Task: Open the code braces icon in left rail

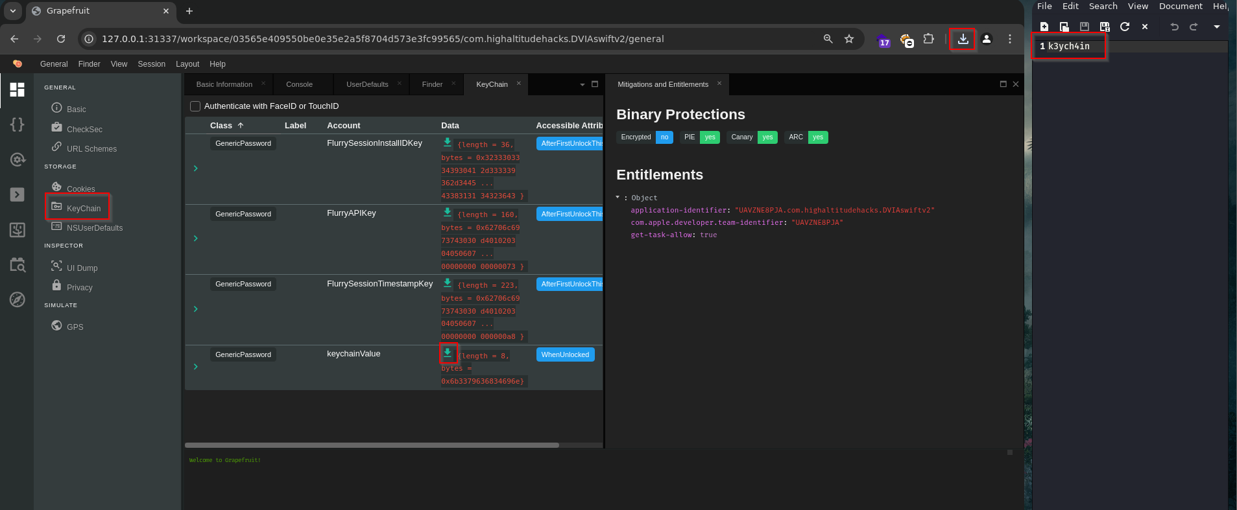Action: pos(17,124)
